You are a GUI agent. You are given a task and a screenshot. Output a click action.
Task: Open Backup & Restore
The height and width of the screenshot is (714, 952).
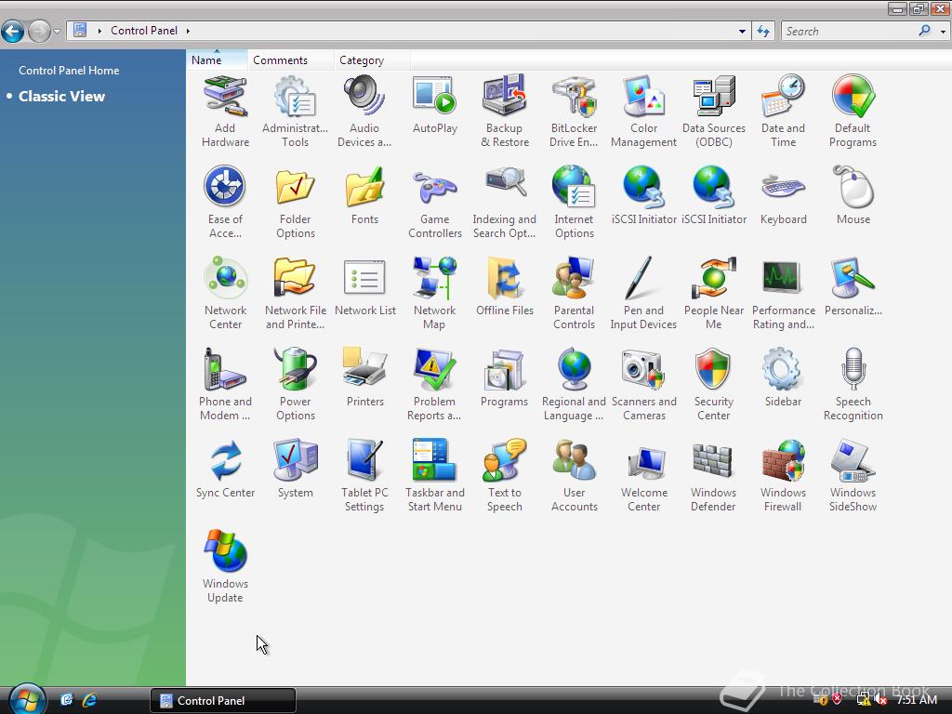pyautogui.click(x=505, y=112)
